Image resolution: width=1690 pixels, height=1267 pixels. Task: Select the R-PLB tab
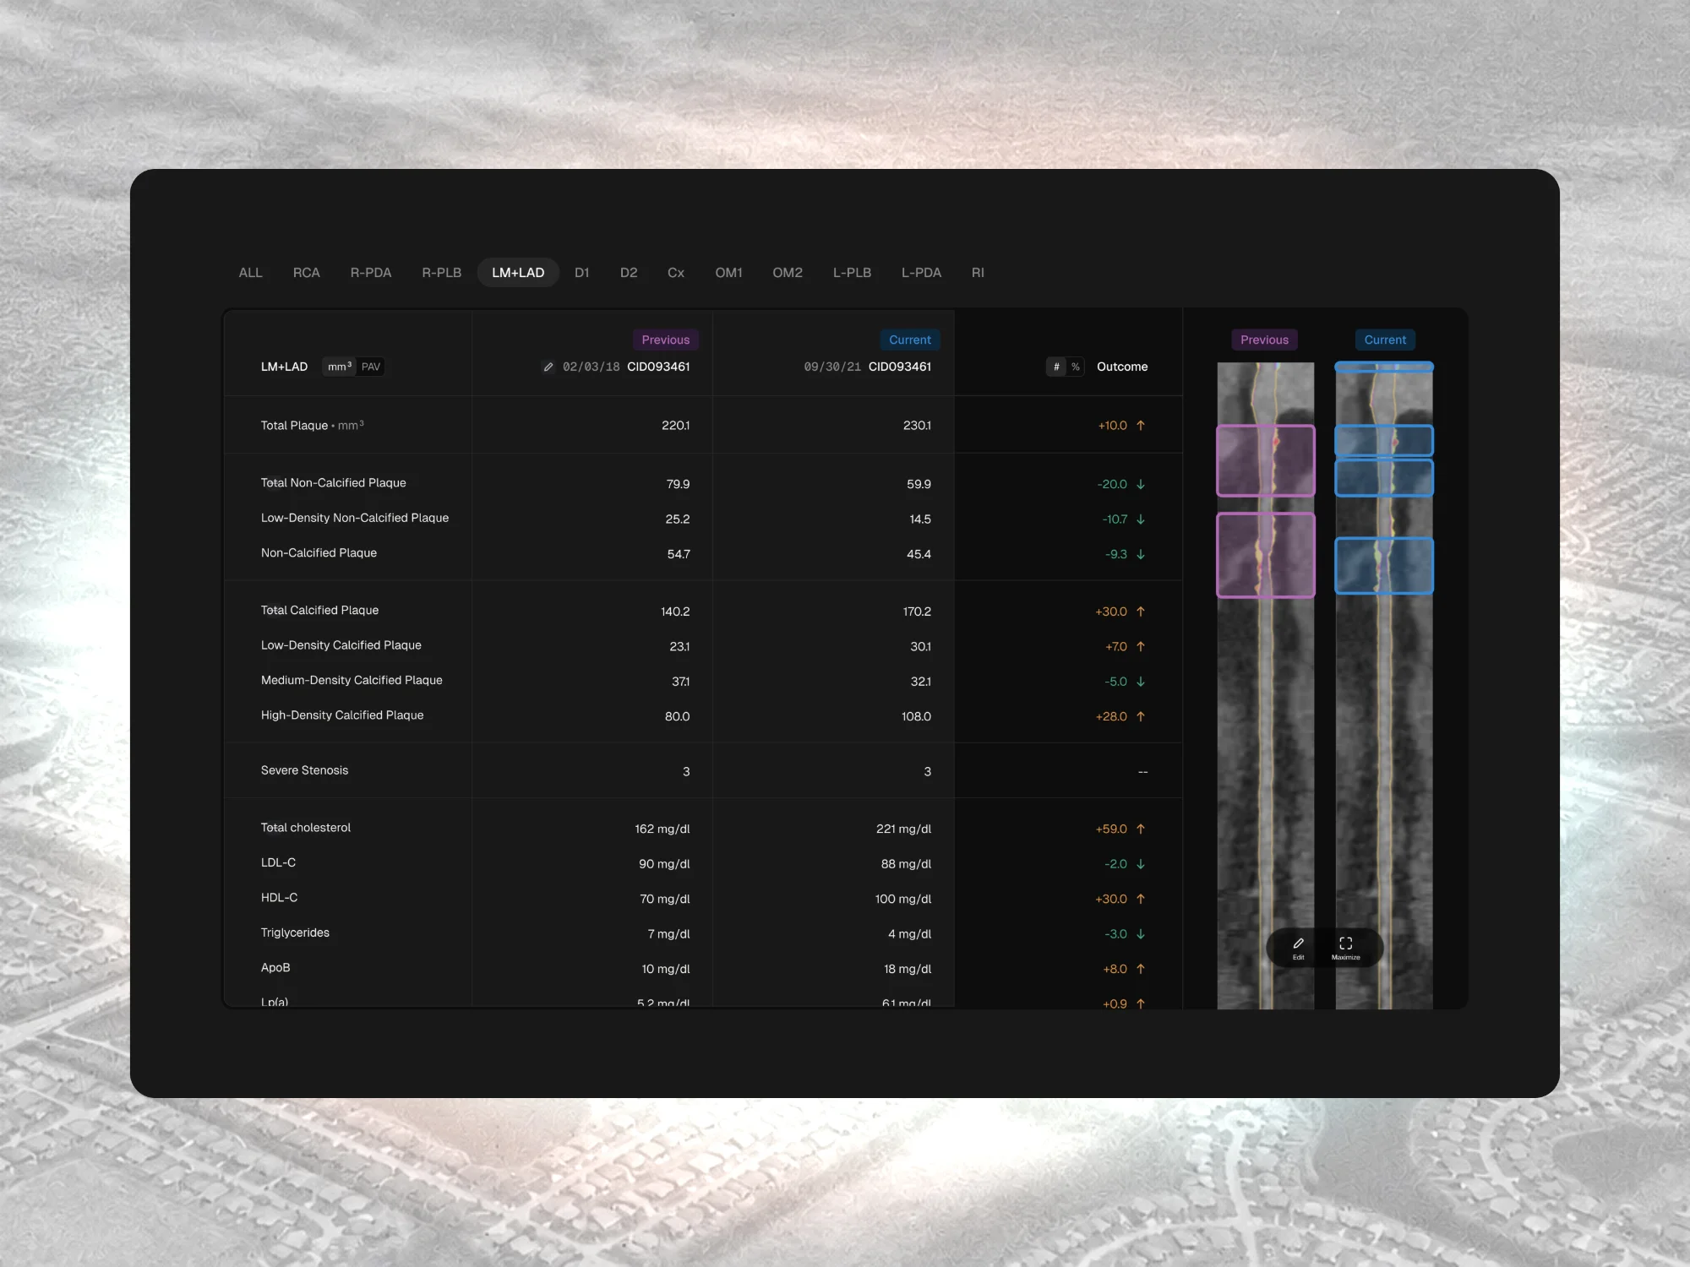click(x=442, y=273)
